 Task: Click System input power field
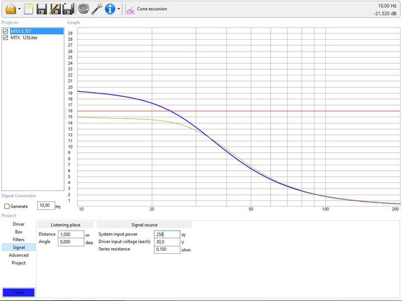coord(167,234)
